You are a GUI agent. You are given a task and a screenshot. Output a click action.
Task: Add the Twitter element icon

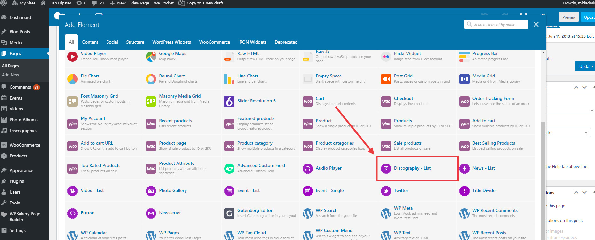coord(386,191)
